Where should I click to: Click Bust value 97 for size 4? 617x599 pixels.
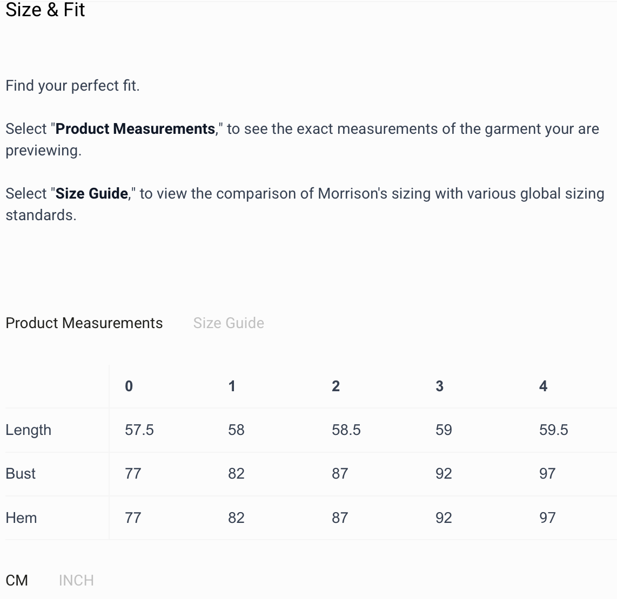click(x=547, y=474)
